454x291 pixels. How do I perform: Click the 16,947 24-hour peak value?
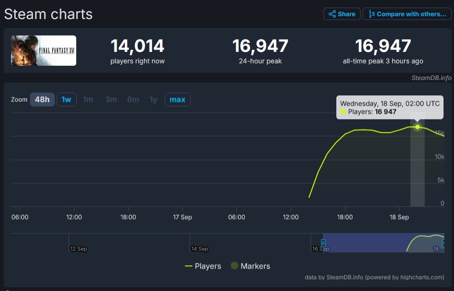click(260, 46)
